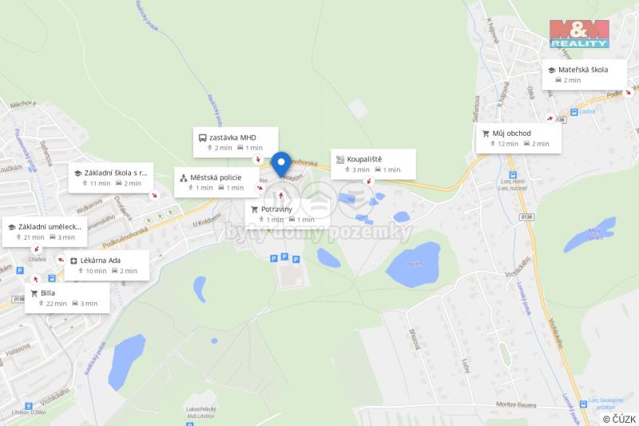639x426 pixels.
Task: Click the Lékárna Ada pharmacy icon
Action: [x=73, y=261]
